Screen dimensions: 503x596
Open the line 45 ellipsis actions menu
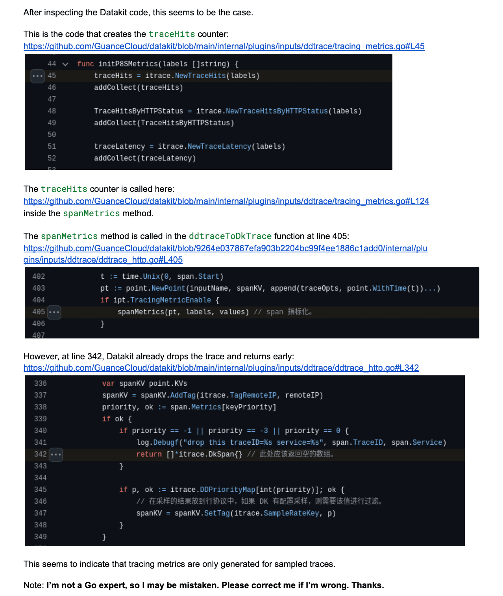37,76
